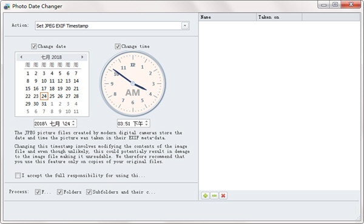Click the 9 o'clock numeral on clock

tap(112, 84)
